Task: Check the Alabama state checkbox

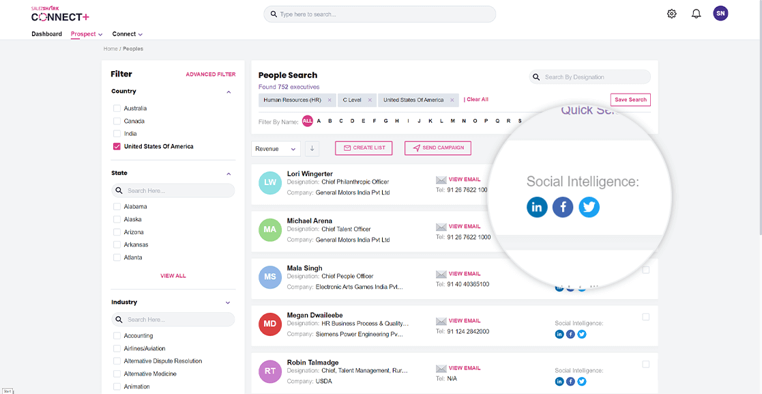Action: (117, 207)
